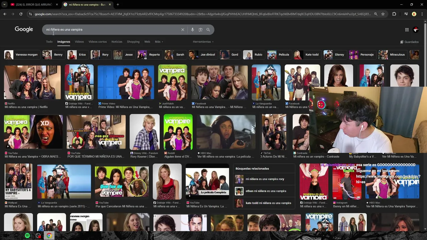
Task: Start voice search with the microphone icon
Action: 192,30
